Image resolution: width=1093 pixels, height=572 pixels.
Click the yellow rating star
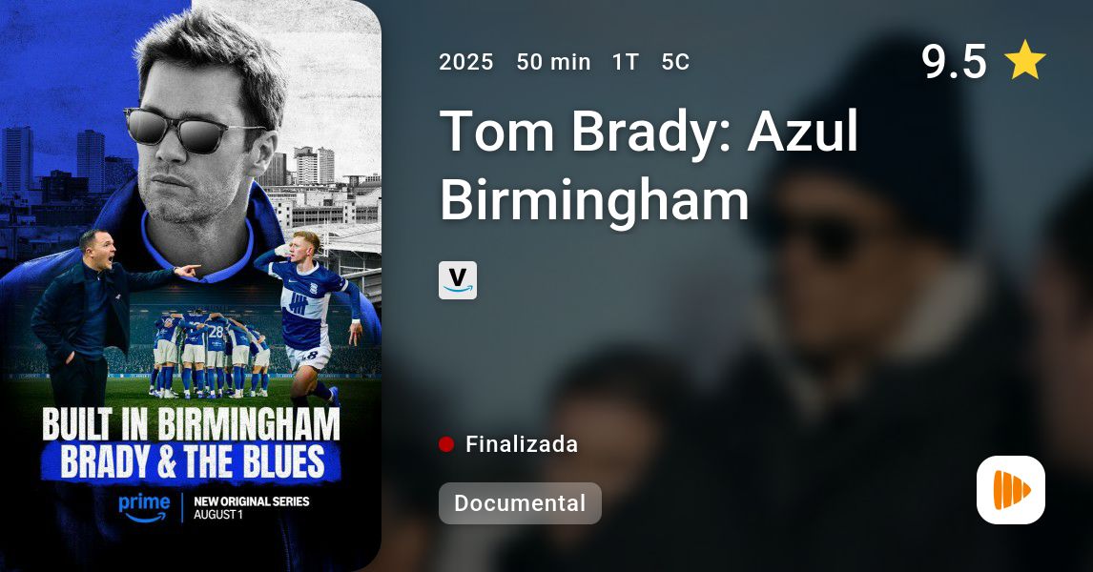pos(1024,60)
